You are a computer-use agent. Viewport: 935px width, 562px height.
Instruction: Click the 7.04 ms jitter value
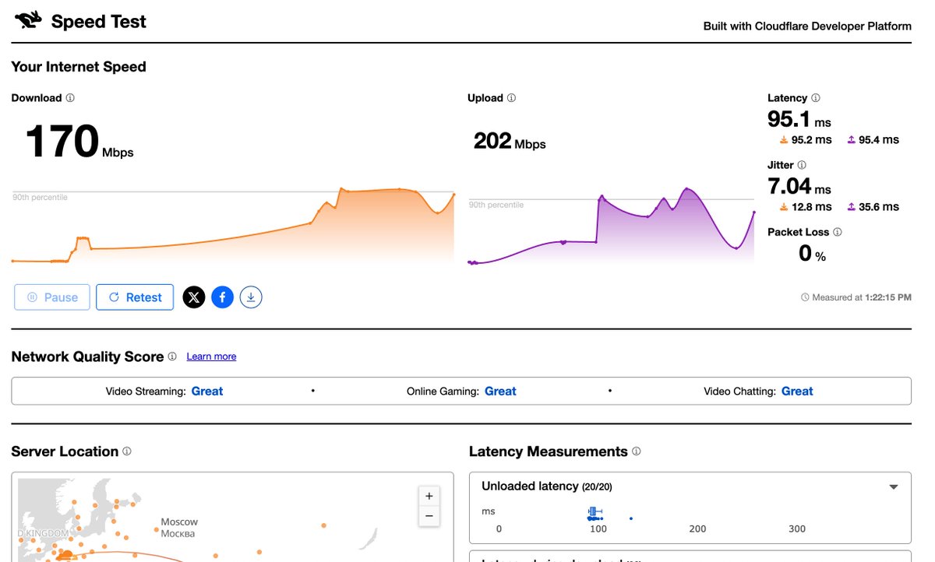799,186
